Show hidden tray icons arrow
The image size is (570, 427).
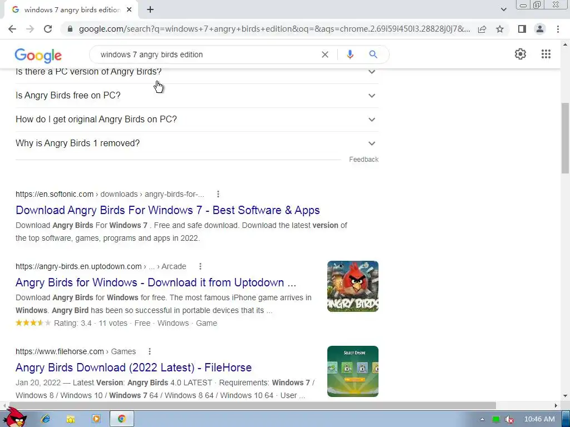pos(482,419)
